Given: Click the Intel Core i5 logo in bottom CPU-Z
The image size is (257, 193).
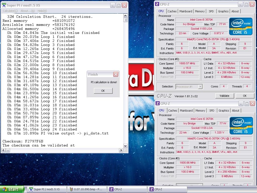Looking at the screenshot, I should pos(241,125).
